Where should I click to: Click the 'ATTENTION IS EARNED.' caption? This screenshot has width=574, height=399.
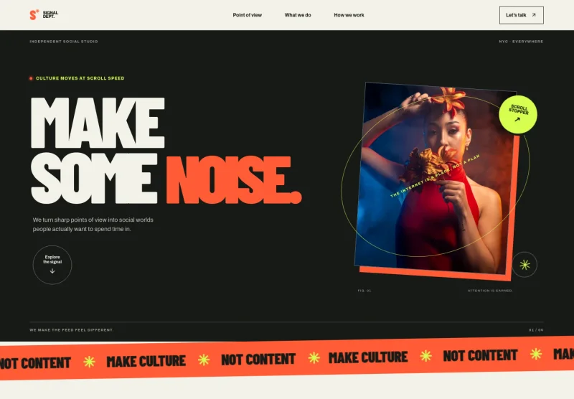pyautogui.click(x=490, y=291)
